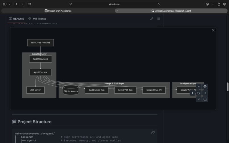Go back to the previous page
Screen dimensions: 229x143
tap(16, 4)
